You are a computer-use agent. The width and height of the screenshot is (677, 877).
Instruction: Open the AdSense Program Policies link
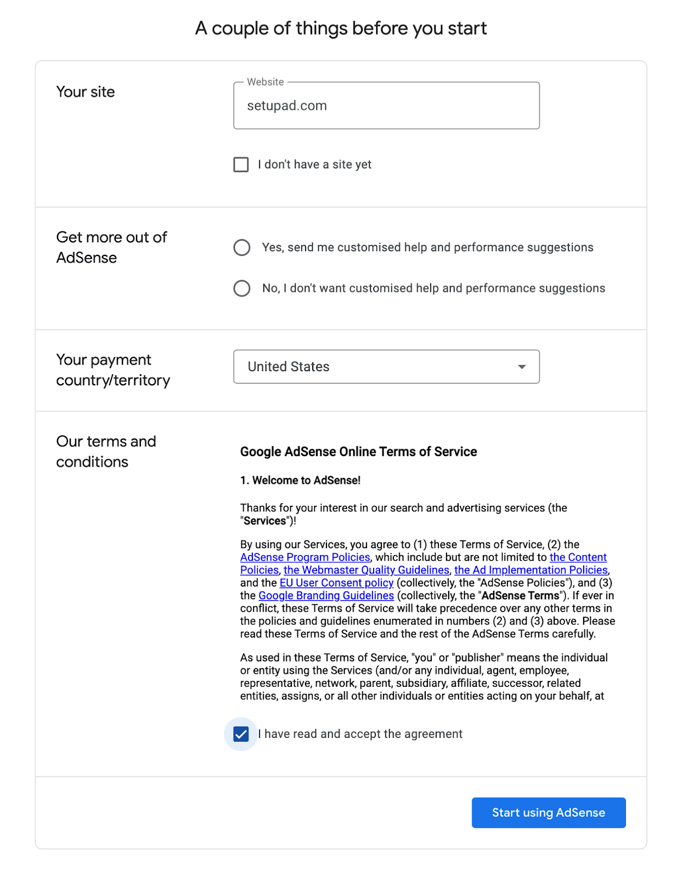[x=305, y=557]
